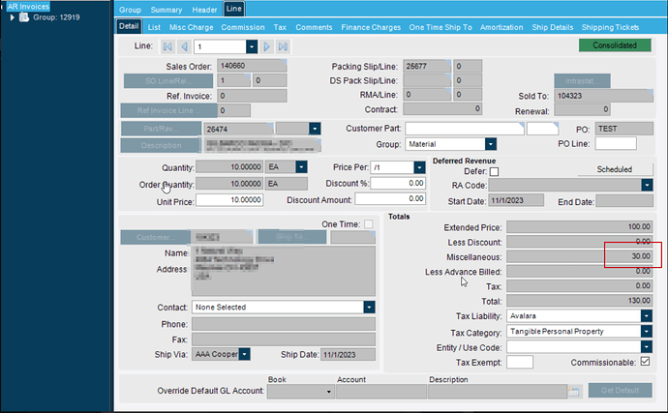The width and height of the screenshot is (668, 413).
Task: Select the Line tab
Action: pyautogui.click(x=234, y=9)
